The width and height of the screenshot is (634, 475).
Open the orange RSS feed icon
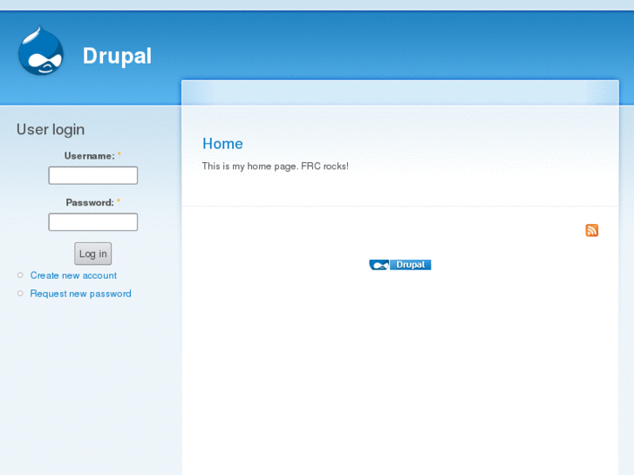[591, 230]
